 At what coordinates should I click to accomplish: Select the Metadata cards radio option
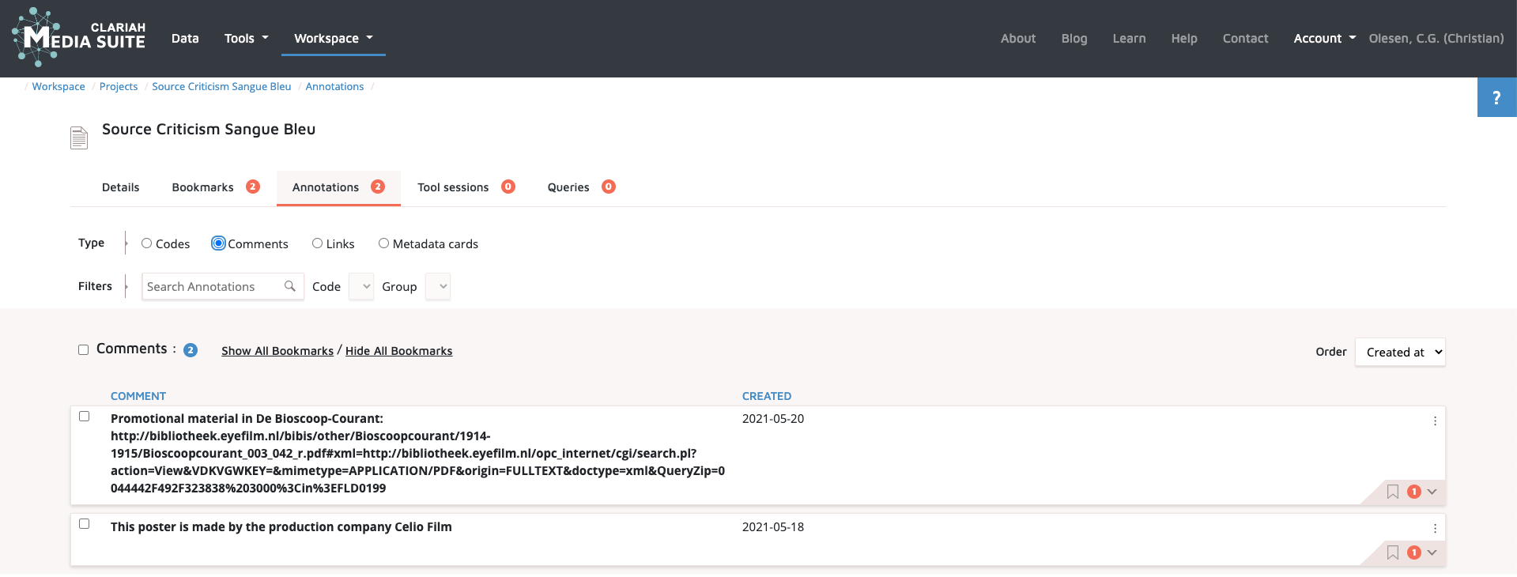tap(383, 243)
